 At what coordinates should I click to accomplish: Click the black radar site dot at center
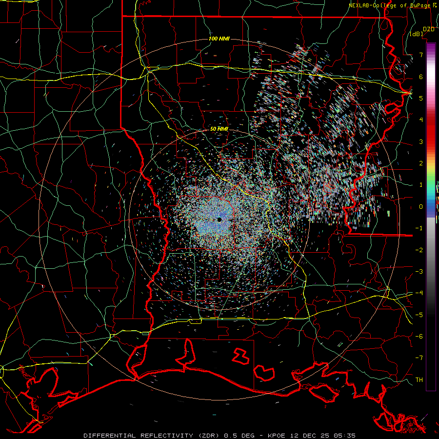pyautogui.click(x=219, y=220)
